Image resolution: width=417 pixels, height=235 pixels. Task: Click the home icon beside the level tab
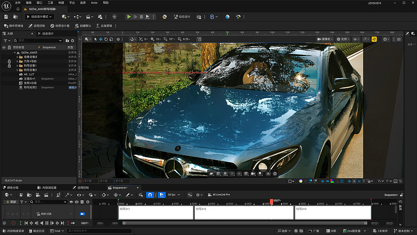[x=18, y=9]
